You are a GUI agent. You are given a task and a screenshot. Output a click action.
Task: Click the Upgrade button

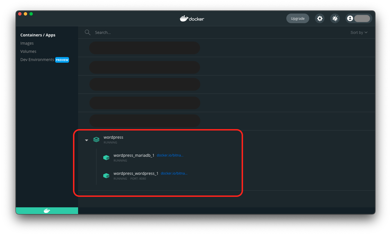coord(298,18)
